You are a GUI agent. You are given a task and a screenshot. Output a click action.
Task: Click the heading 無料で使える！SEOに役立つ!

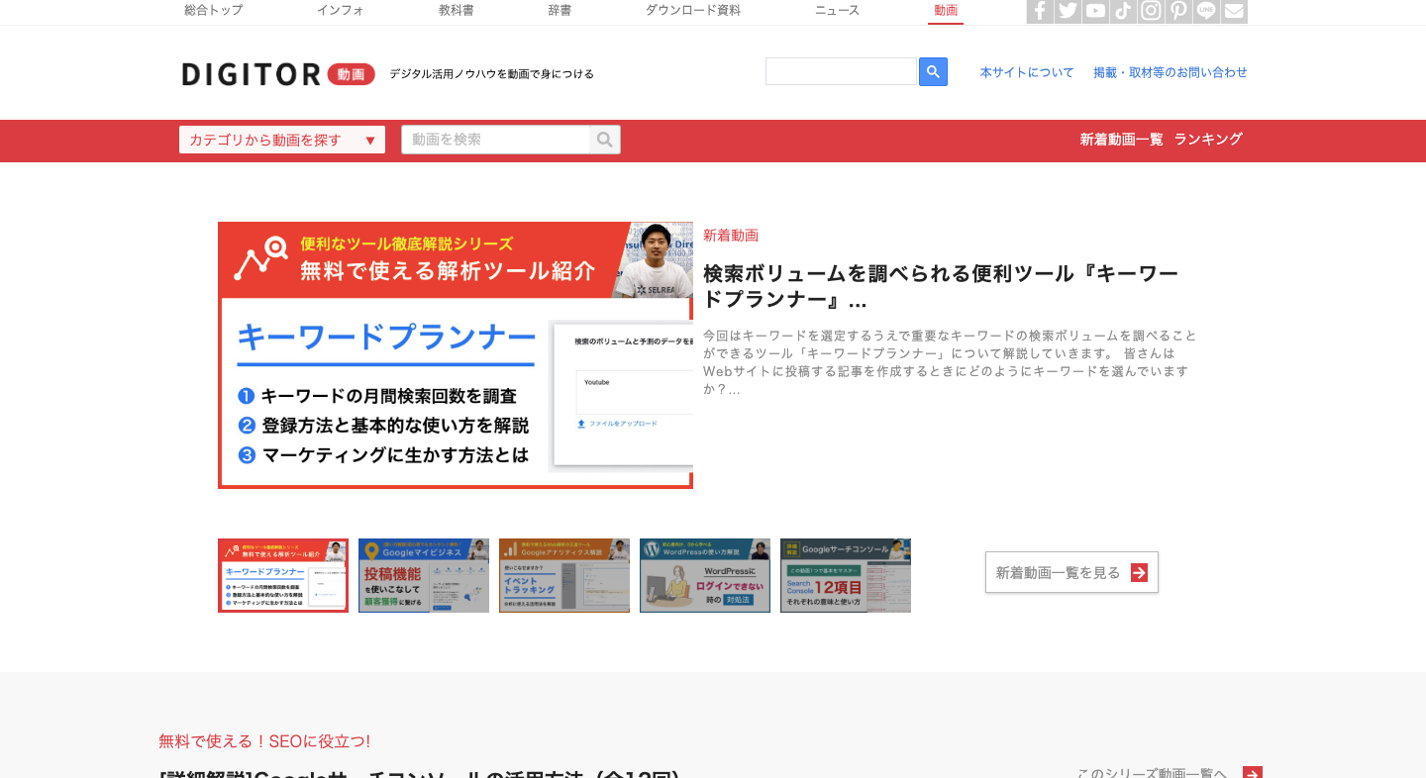pos(264,741)
